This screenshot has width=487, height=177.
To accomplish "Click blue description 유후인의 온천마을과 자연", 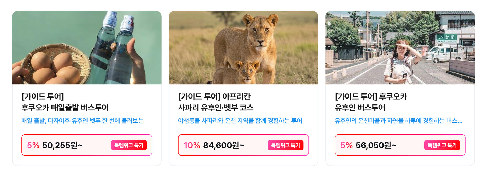I will [398, 121].
